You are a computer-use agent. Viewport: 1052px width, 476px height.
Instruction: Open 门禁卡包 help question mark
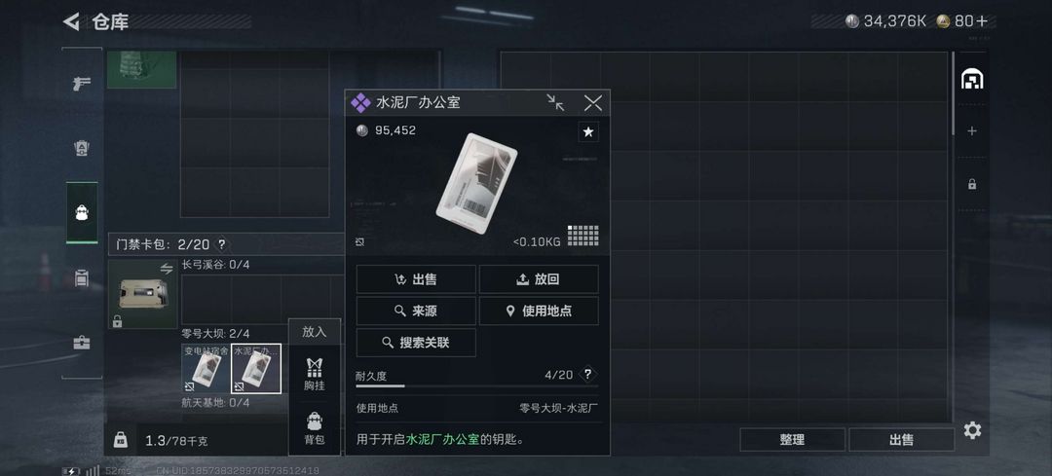[x=221, y=244]
